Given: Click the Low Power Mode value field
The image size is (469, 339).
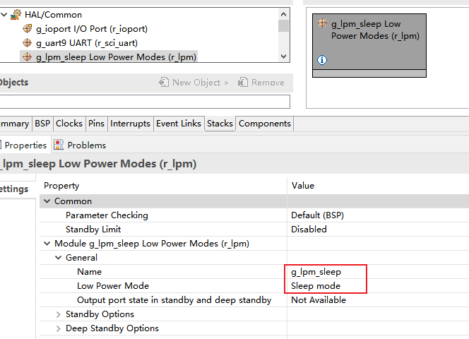Looking at the screenshot, I should pyautogui.click(x=328, y=286).
